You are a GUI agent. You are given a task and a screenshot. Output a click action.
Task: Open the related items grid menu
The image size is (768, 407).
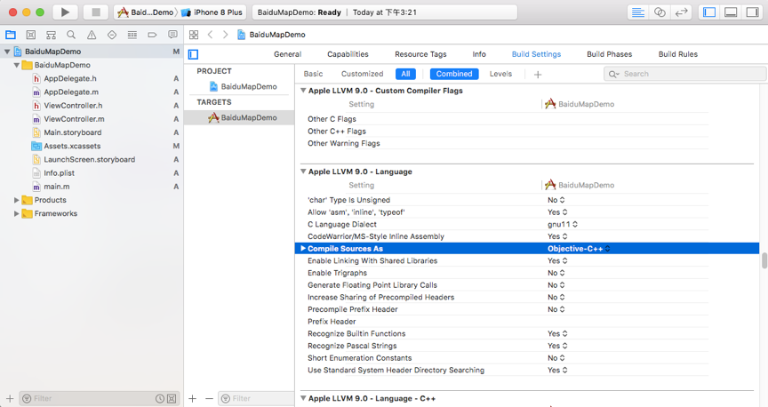click(x=194, y=35)
